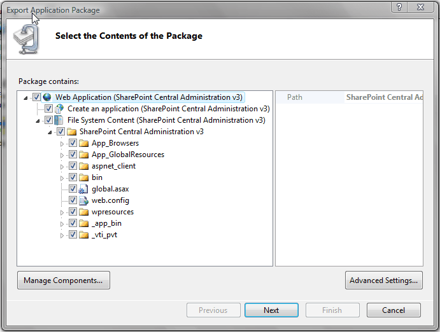This screenshot has height=332, width=440.
Task: Click the Path property row
Action: tap(350, 97)
